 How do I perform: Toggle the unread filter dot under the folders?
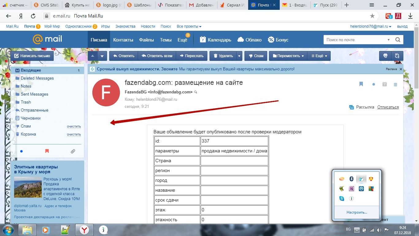click(x=21, y=151)
